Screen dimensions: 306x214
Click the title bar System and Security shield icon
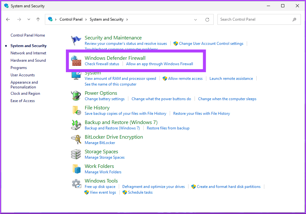coord(6,6)
